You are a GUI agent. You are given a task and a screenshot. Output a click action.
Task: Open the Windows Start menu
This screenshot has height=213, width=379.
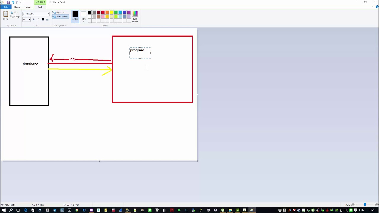click(4, 210)
